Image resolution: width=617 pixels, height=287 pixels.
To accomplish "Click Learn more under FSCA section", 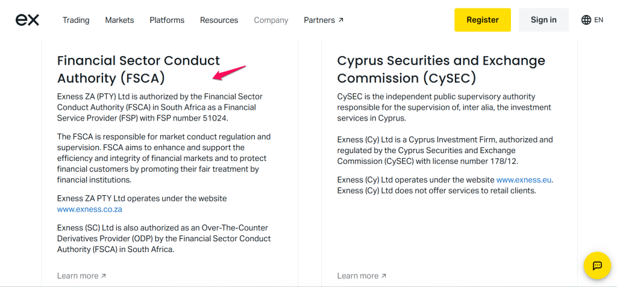I will click(78, 276).
